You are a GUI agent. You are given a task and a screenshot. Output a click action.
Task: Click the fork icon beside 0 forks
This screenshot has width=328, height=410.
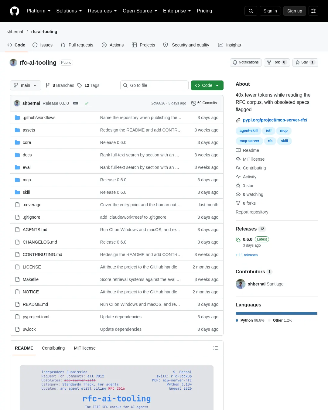coord(238,203)
